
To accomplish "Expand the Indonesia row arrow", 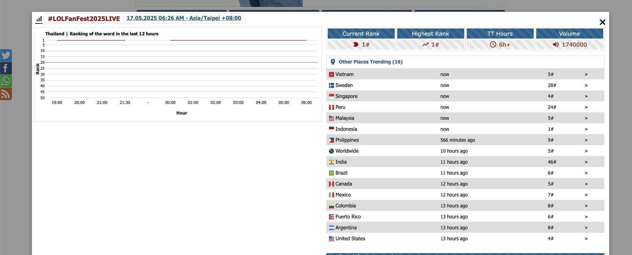I will pyautogui.click(x=586, y=129).
